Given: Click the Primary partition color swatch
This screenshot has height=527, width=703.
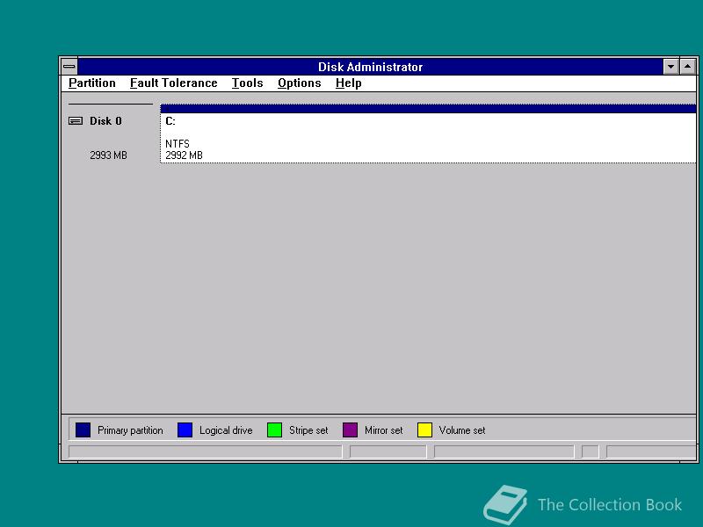Looking at the screenshot, I should 83,430.
